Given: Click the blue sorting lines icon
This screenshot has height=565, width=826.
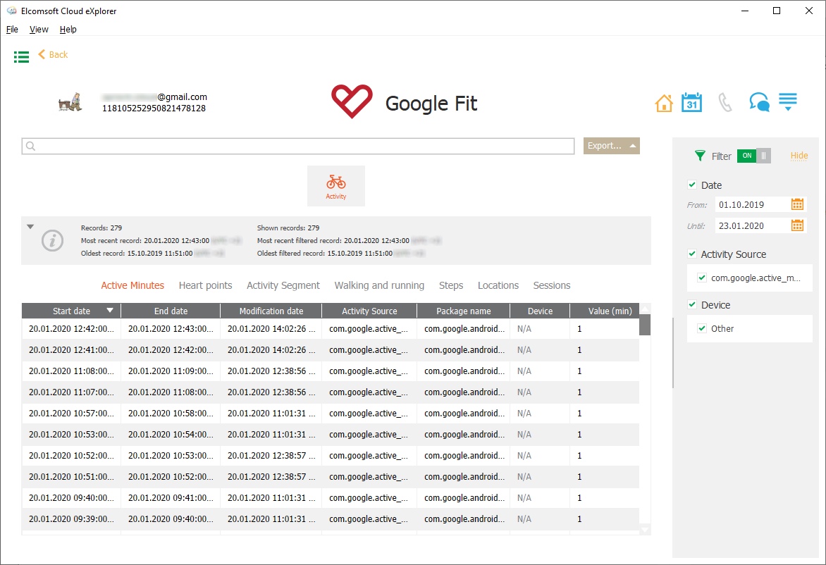Looking at the screenshot, I should (788, 102).
